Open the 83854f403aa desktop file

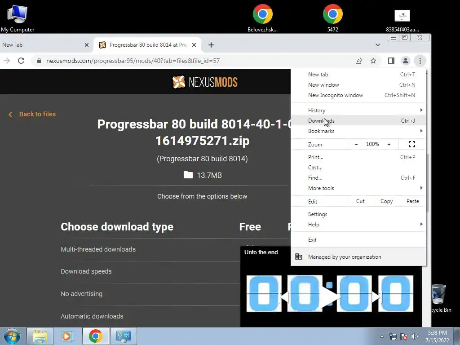pos(402,20)
